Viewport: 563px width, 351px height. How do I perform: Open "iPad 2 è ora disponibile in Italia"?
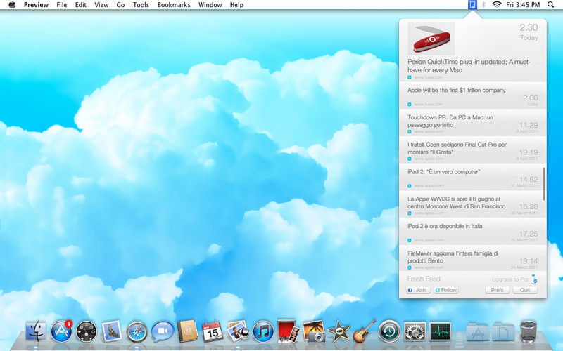tap(472, 232)
